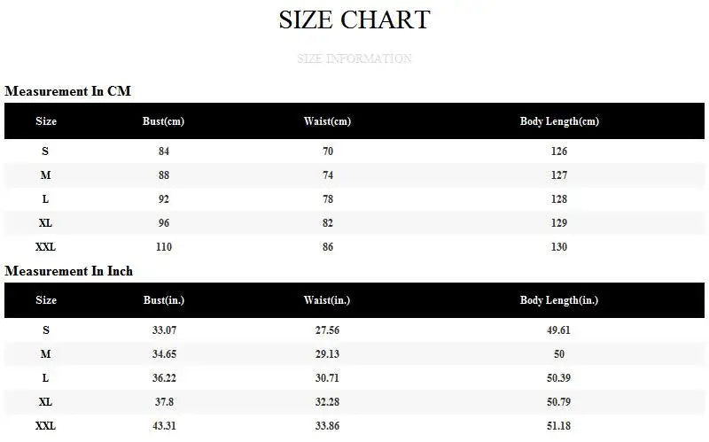Click the SIZE CHART title
The height and width of the screenshot is (442, 709).
click(x=354, y=19)
